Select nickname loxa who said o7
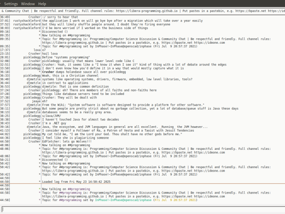The height and width of the screenshot is (214, 285). (x=37, y=49)
